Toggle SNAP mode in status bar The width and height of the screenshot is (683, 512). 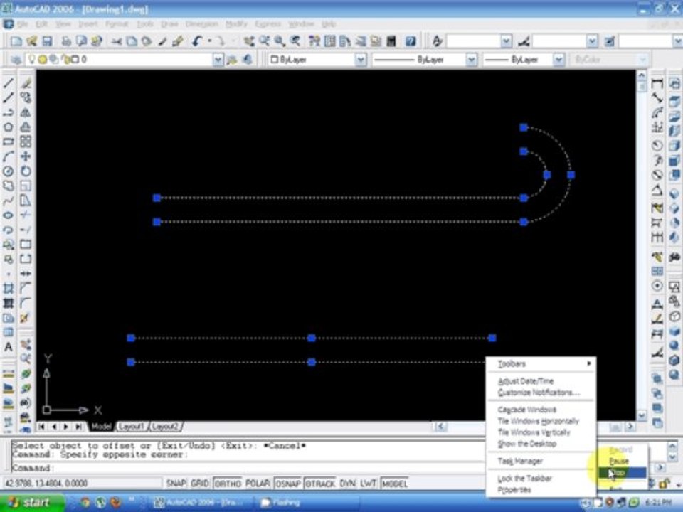click(x=176, y=484)
